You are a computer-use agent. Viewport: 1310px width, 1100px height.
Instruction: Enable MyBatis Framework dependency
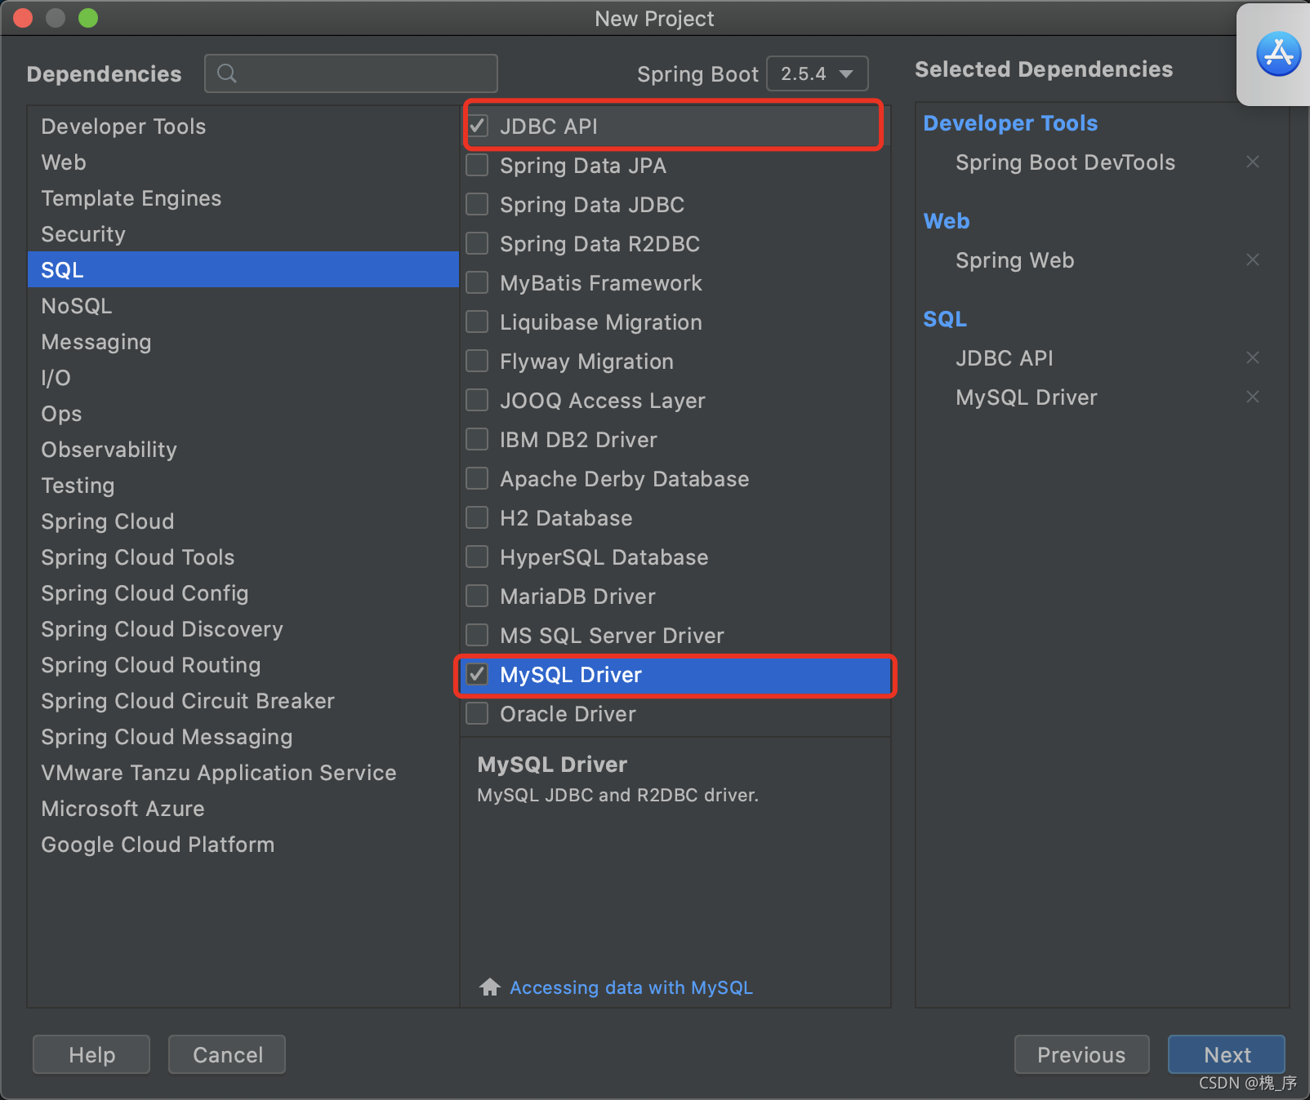tap(478, 283)
